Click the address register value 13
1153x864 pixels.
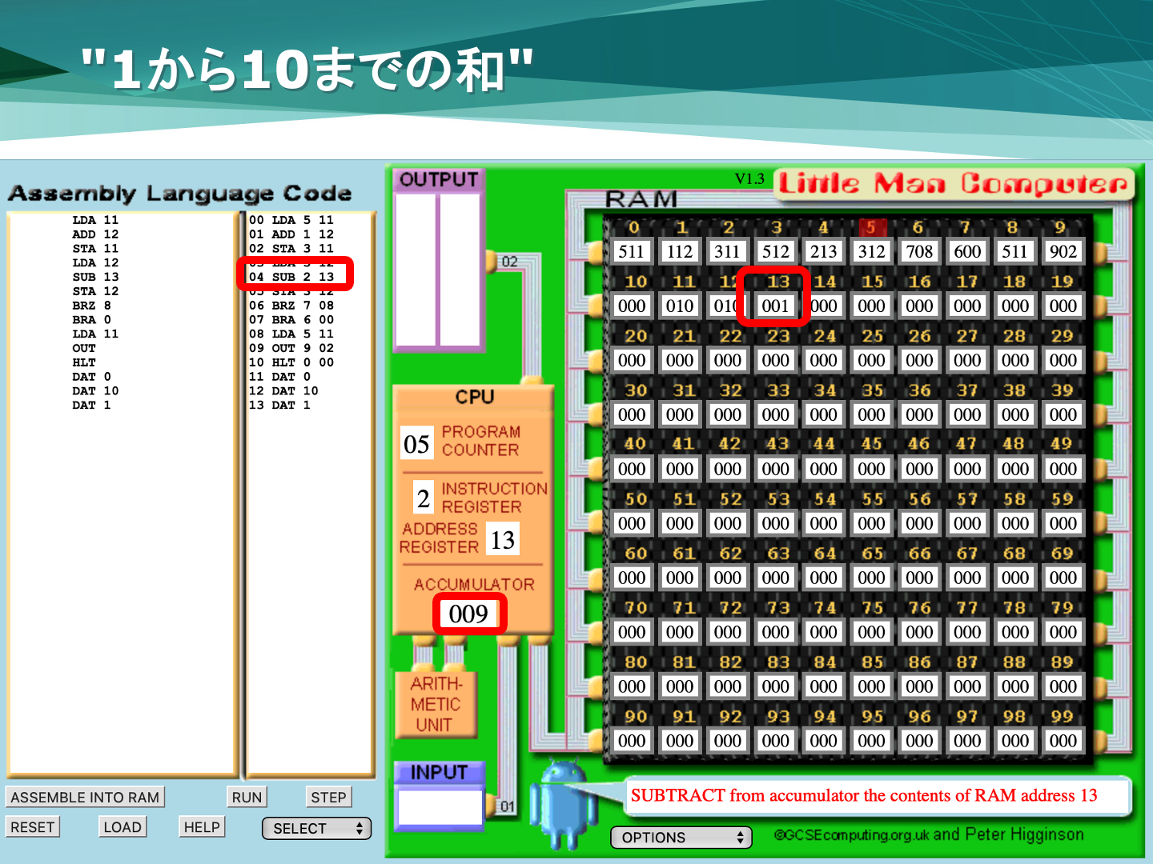point(502,540)
